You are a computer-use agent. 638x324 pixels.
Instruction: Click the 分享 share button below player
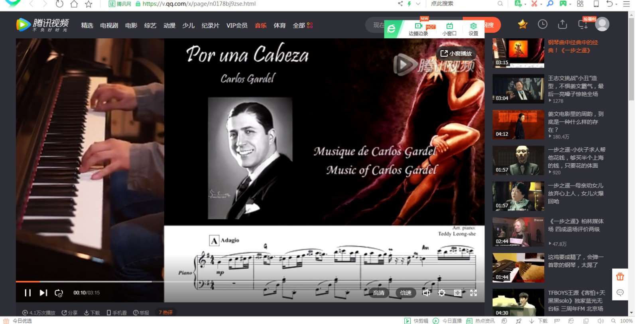(69, 313)
